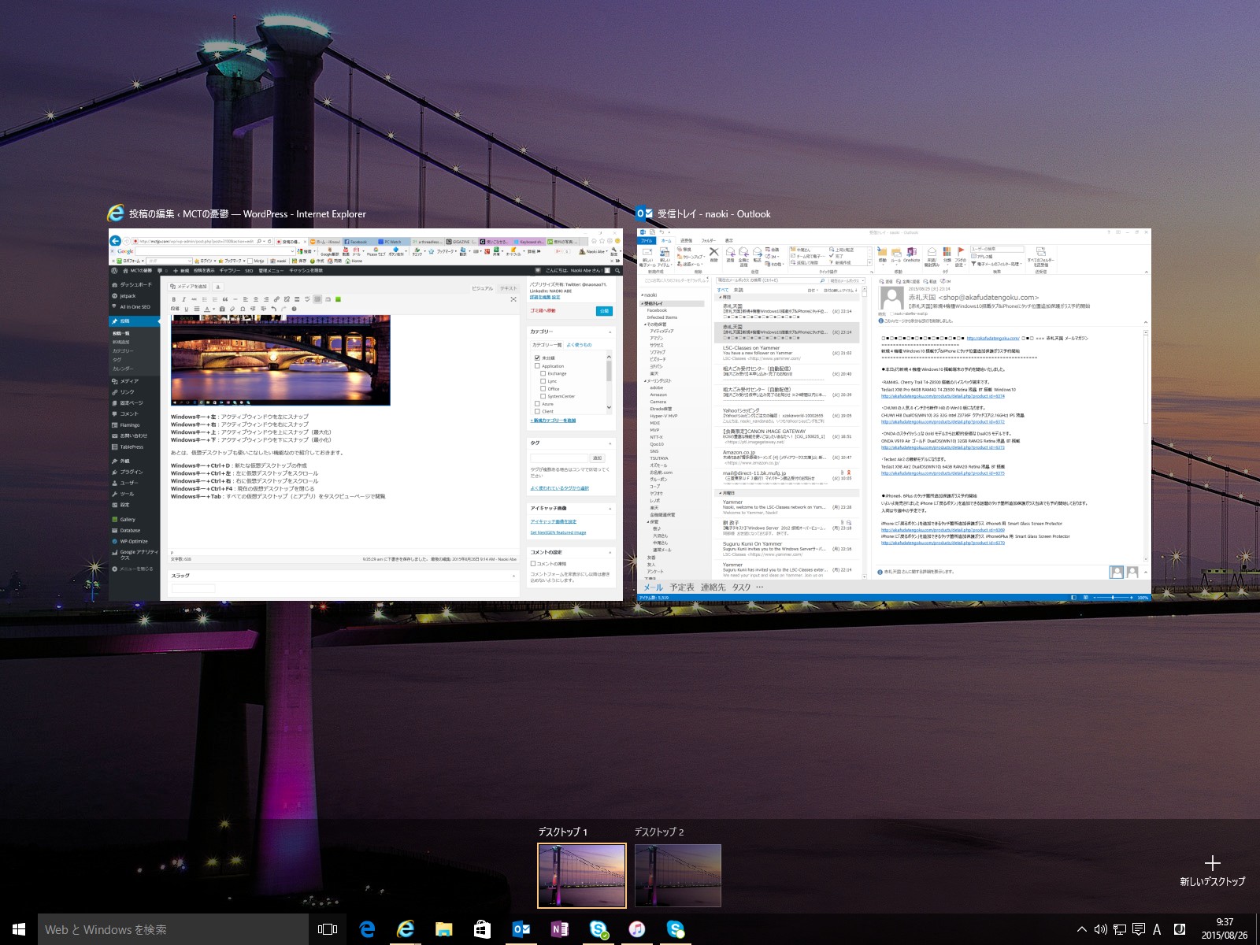Screen dimensions: 1260x945
Task: Open Action Center notifications icon
Action: pos(1139,929)
